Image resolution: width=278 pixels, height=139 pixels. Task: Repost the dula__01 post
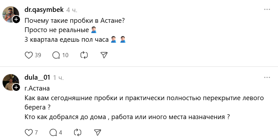(x=77, y=132)
